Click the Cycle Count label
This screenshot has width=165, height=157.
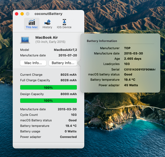pyautogui.click(x=29, y=115)
